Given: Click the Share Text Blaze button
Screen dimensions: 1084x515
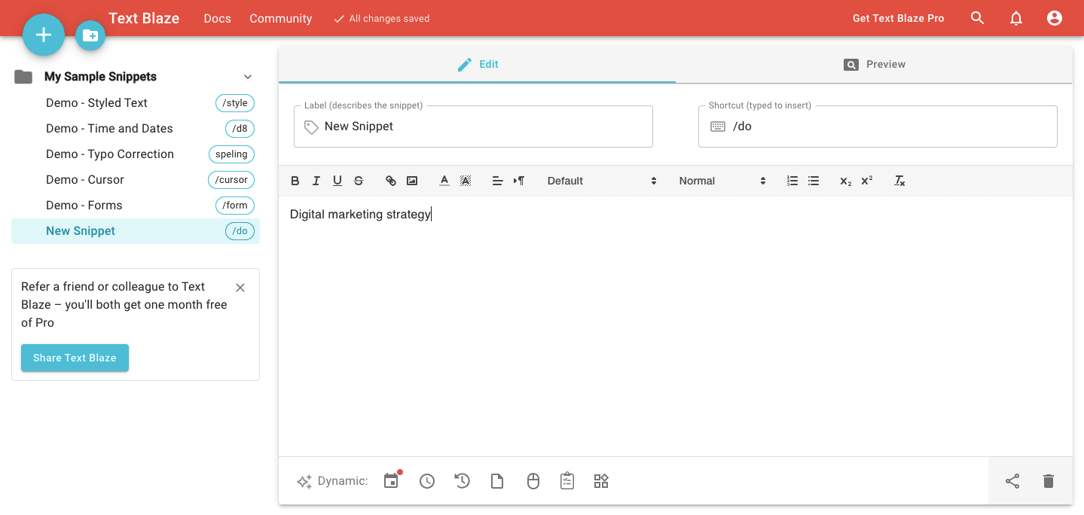Looking at the screenshot, I should point(75,358).
